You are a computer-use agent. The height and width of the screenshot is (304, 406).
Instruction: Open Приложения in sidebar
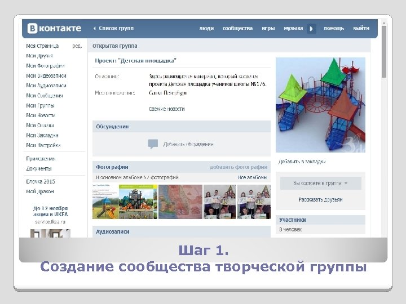point(41,159)
